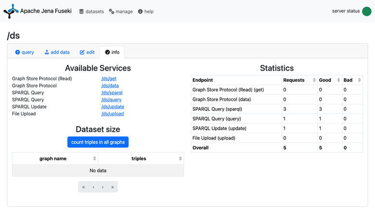375x211 pixels.
Task: Open the manage menu item
Action: click(x=121, y=12)
